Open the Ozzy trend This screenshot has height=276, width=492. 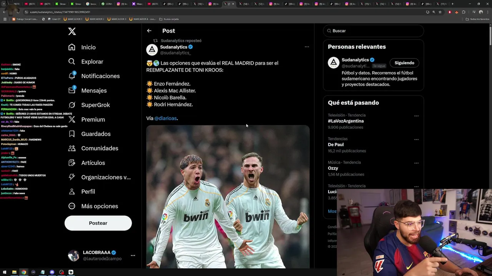pyautogui.click(x=333, y=168)
